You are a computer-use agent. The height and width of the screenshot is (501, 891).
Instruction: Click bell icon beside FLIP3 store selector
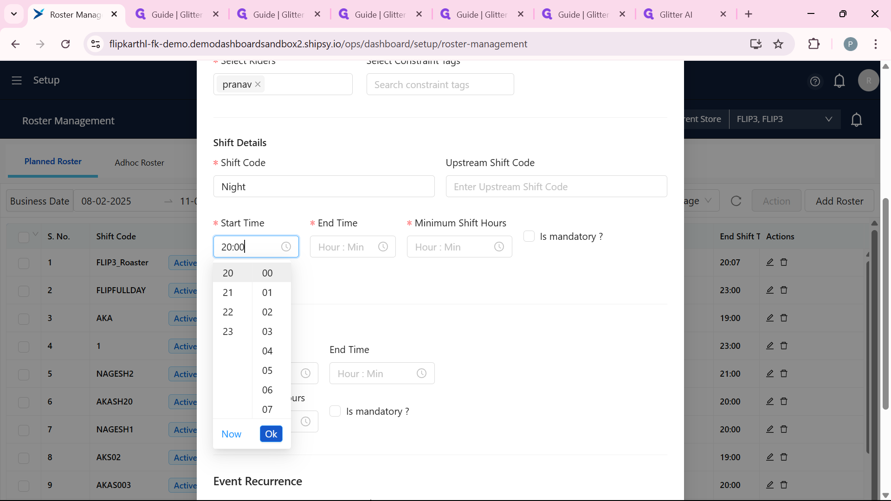(857, 120)
